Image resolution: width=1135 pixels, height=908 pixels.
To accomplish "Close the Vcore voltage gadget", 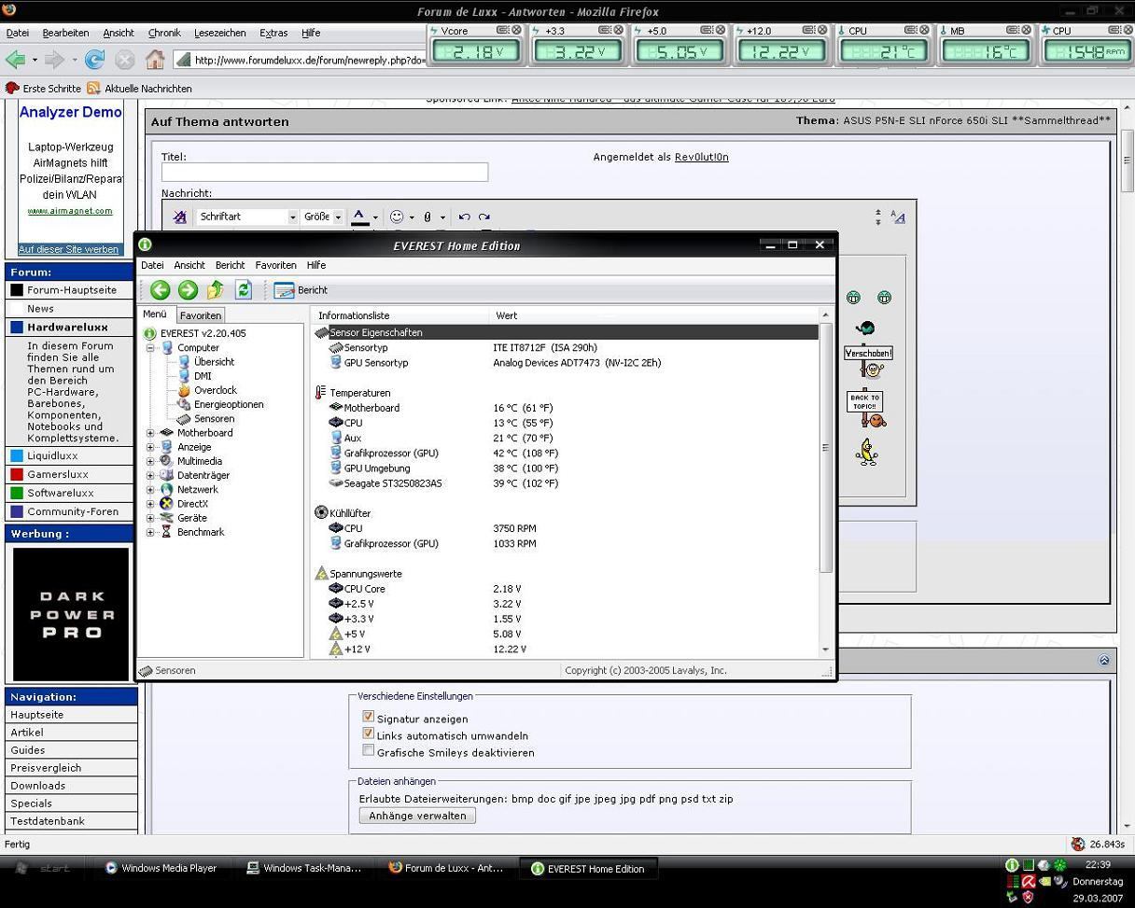I will pos(515,30).
